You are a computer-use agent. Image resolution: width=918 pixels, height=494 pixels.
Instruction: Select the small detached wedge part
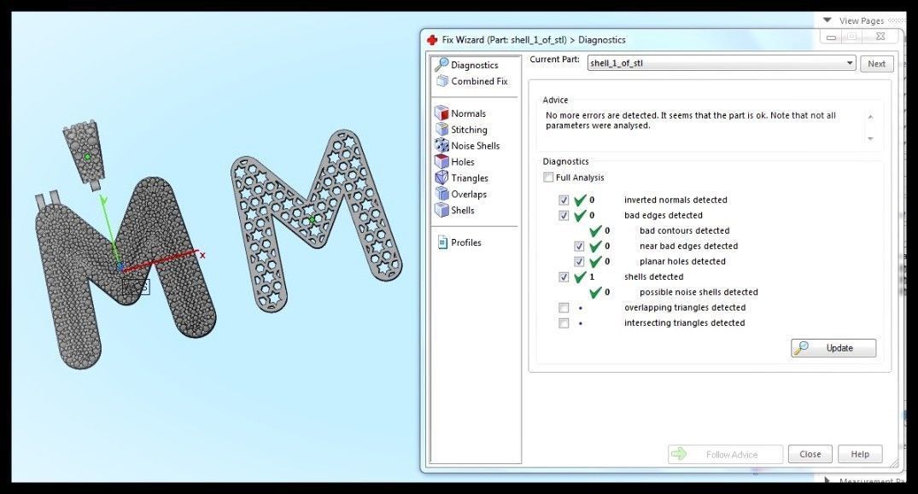point(86,155)
